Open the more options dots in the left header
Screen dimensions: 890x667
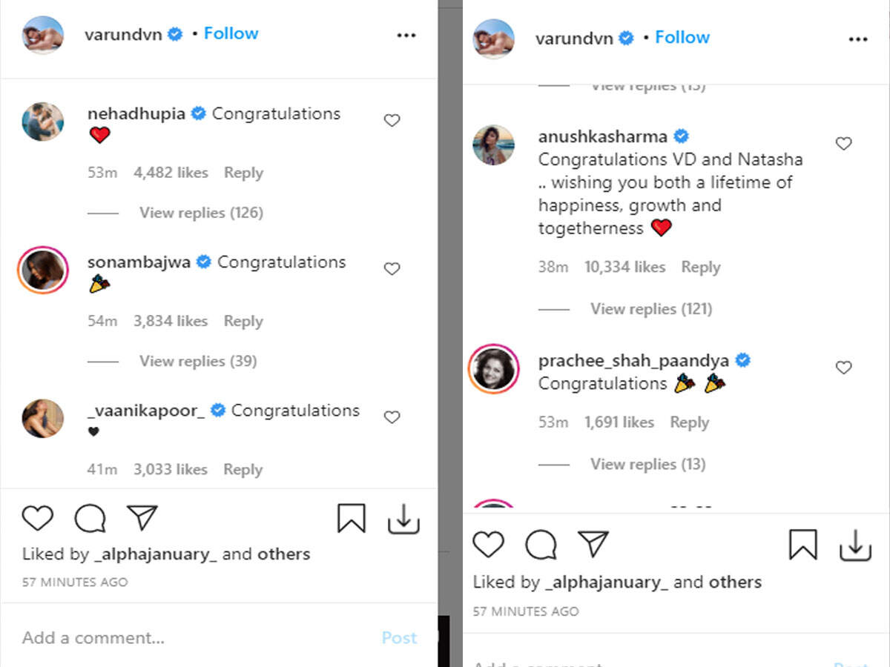(406, 35)
